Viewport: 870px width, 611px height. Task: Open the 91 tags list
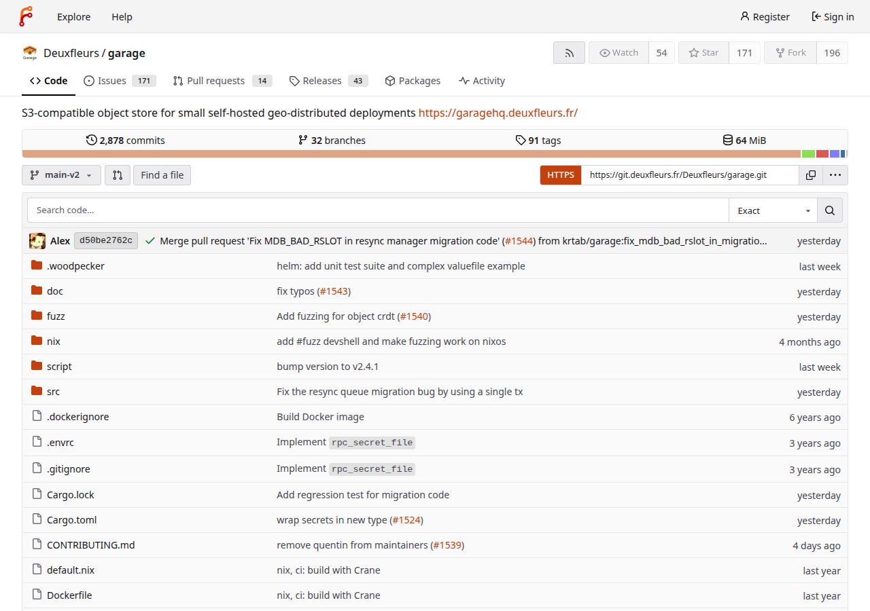(538, 141)
